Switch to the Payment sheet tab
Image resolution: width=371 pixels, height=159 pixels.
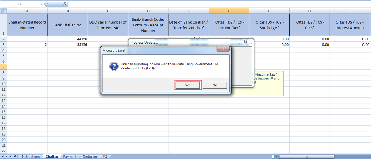[x=70, y=156]
